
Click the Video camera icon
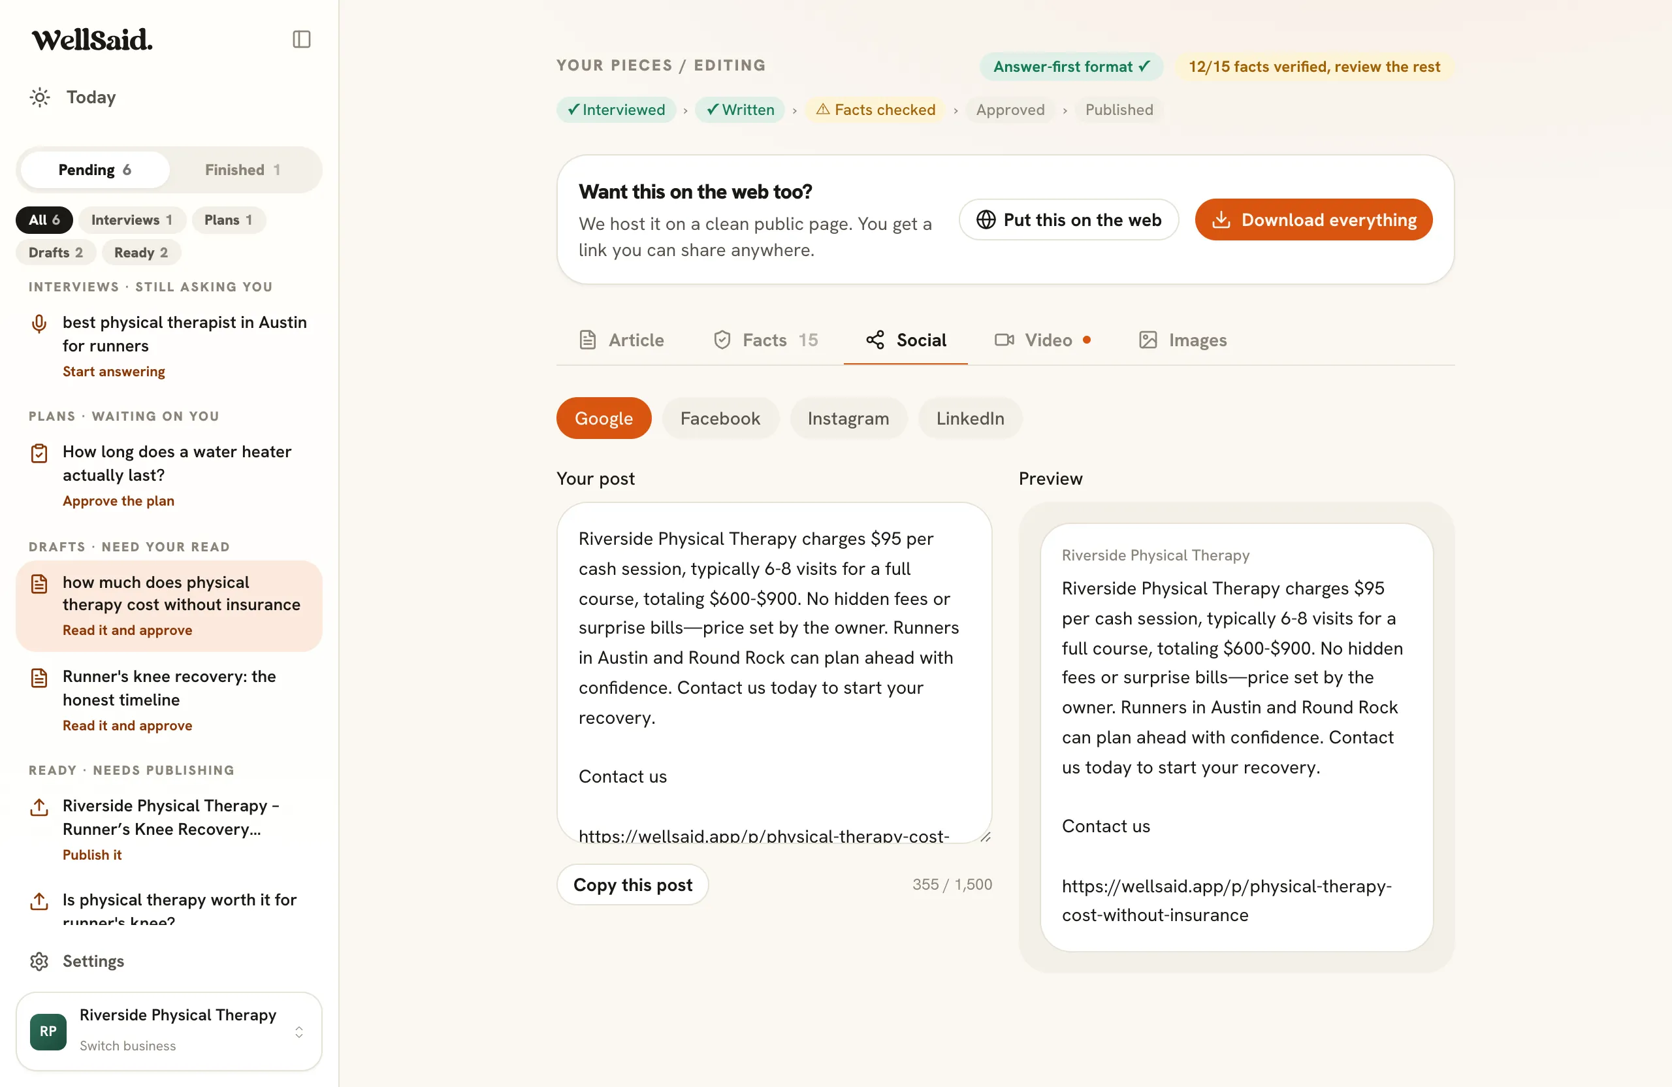click(1004, 340)
